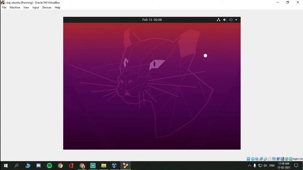
Task: Open File Explorer from the taskbar
Action: tap(104, 166)
